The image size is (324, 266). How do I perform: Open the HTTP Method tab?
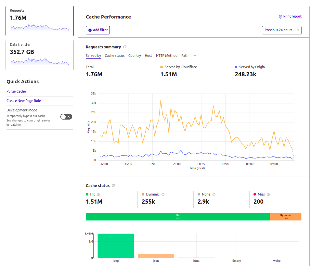coord(166,56)
